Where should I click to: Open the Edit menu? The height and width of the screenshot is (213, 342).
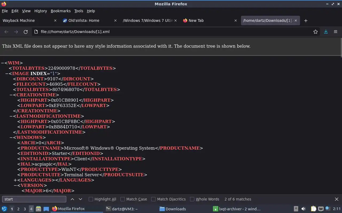15,11
